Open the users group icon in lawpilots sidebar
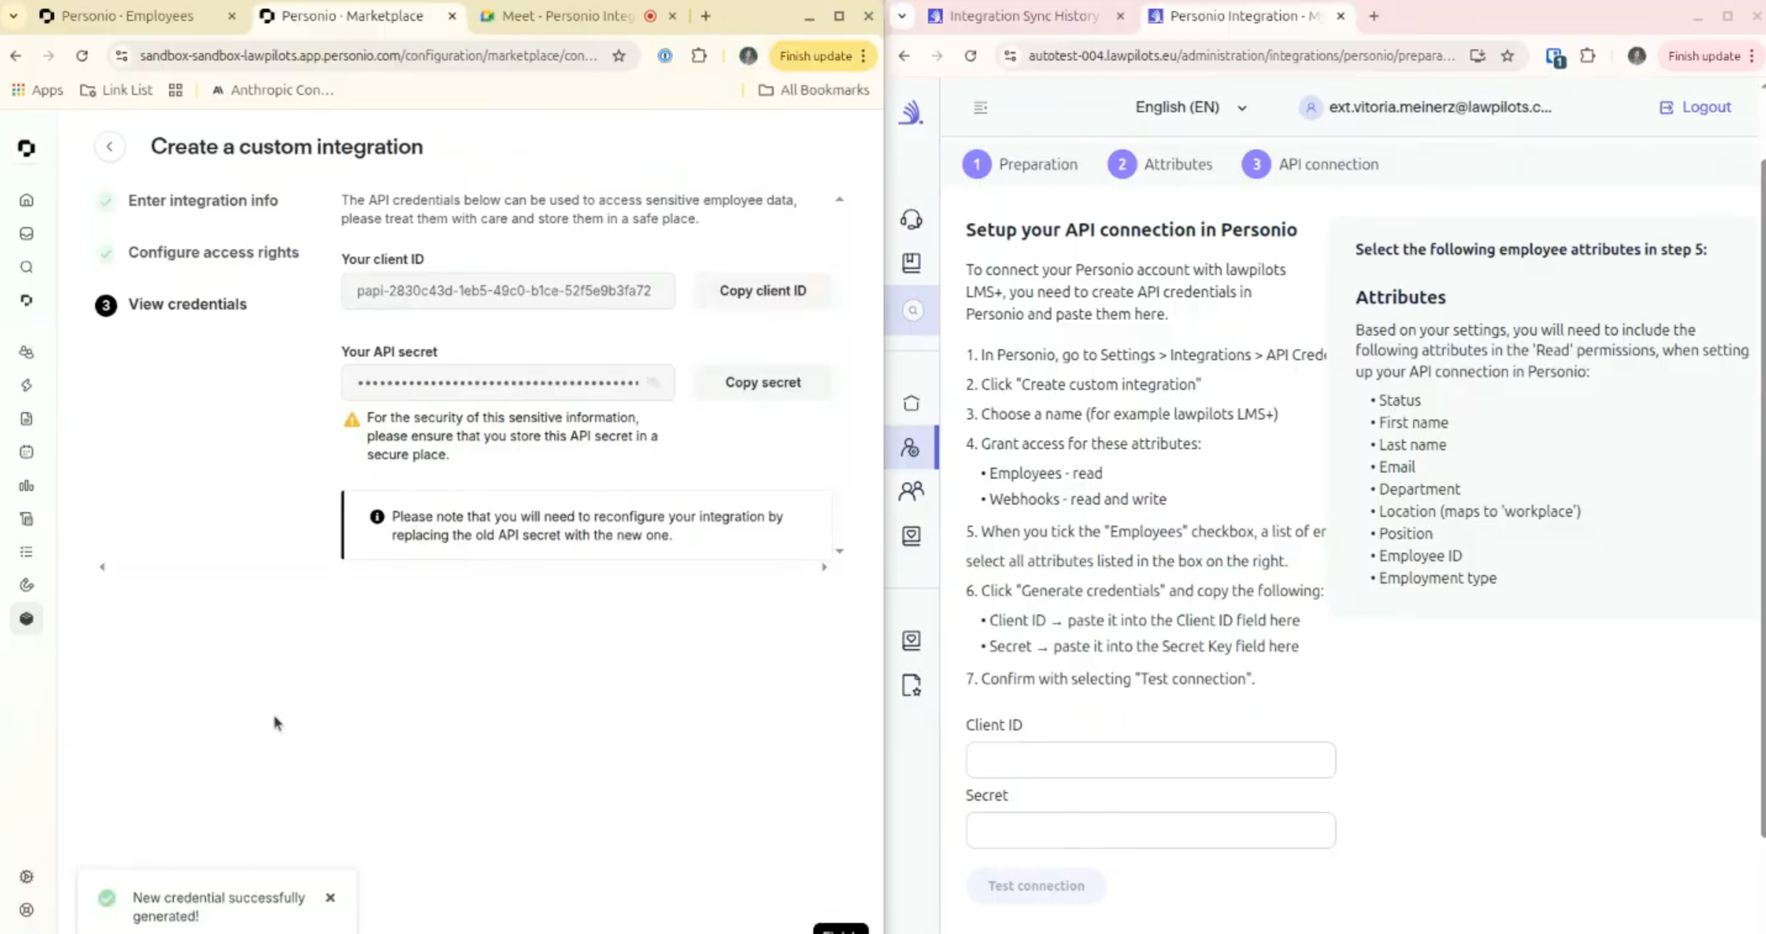This screenshot has height=934, width=1766. (x=911, y=490)
